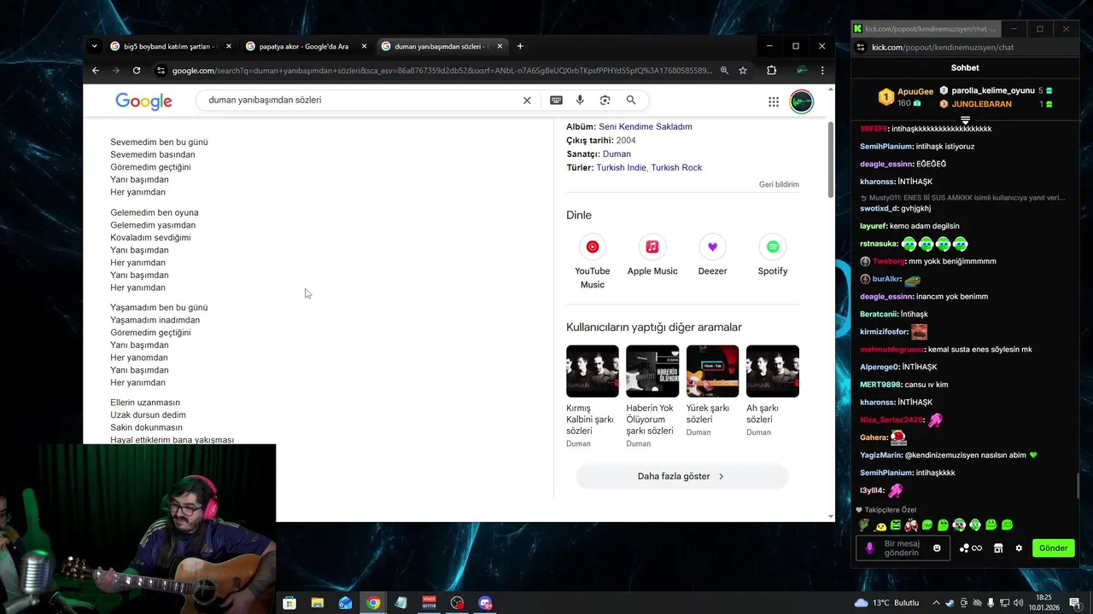Open Chrome tab search dropdown
This screenshot has width=1093, height=614.
tap(94, 46)
